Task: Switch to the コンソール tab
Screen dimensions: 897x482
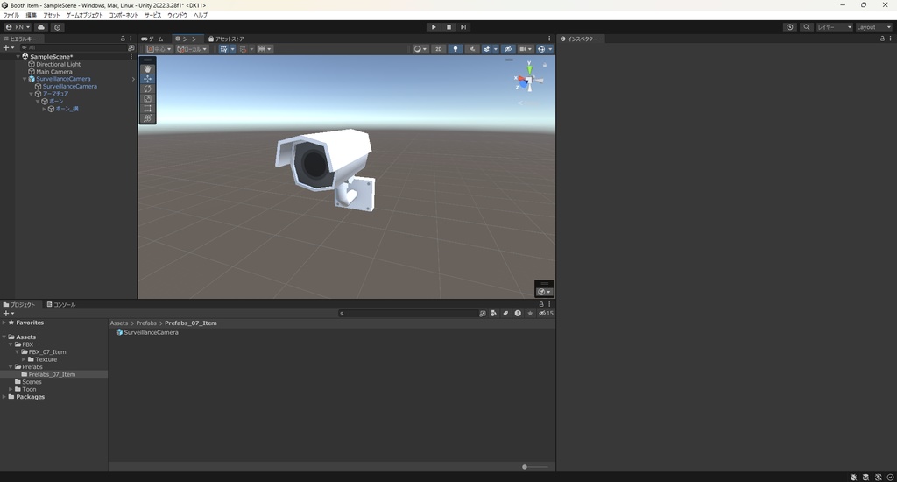Action: (61, 305)
